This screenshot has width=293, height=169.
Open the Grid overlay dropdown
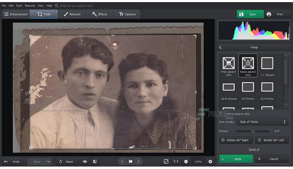(x=262, y=122)
